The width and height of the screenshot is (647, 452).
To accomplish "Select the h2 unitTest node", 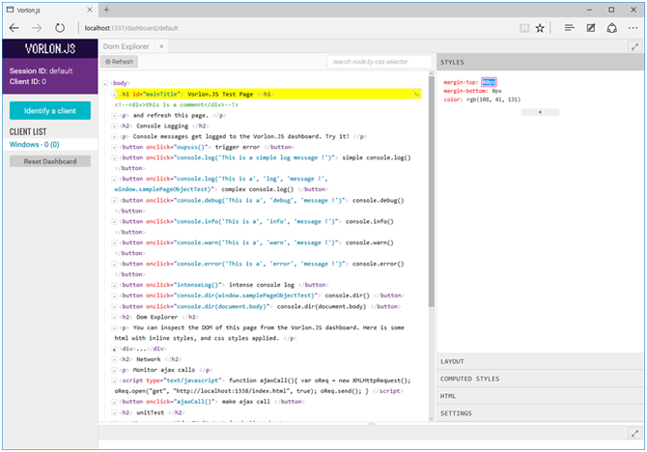I will [x=153, y=412].
